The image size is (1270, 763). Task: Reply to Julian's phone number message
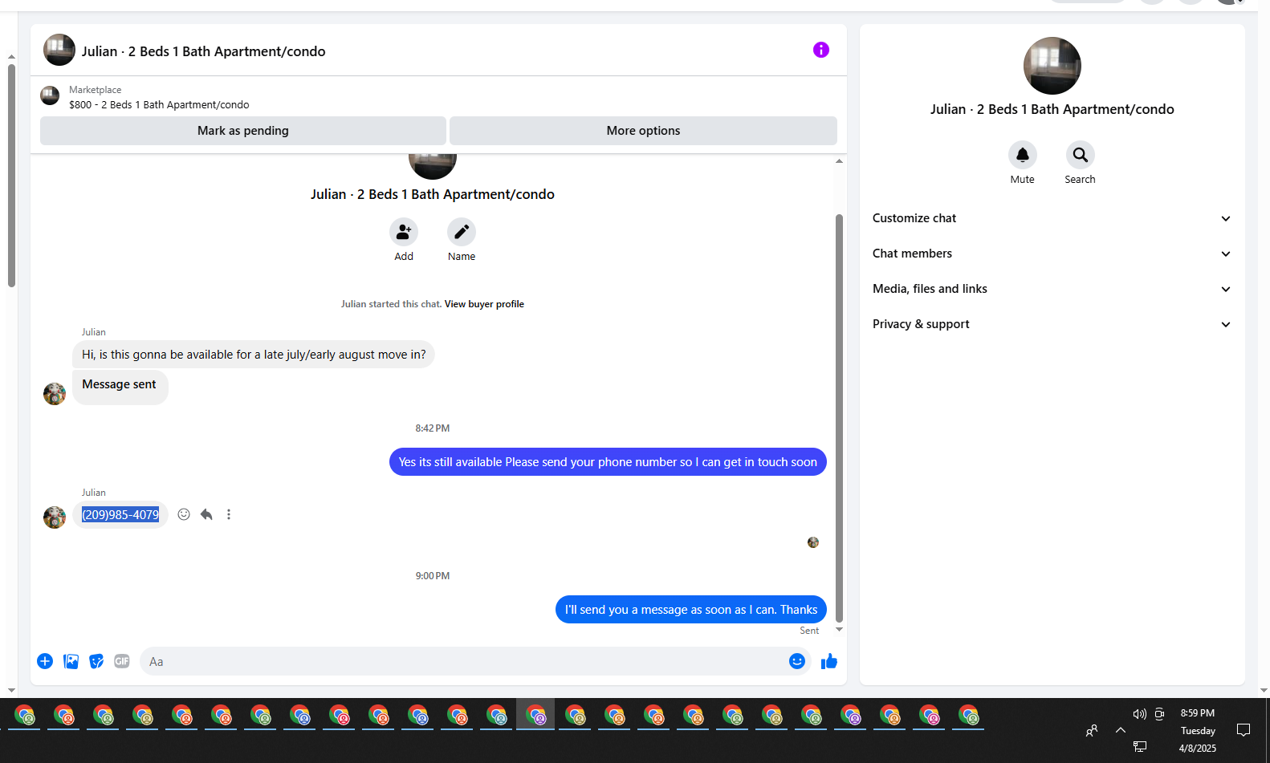click(x=206, y=514)
